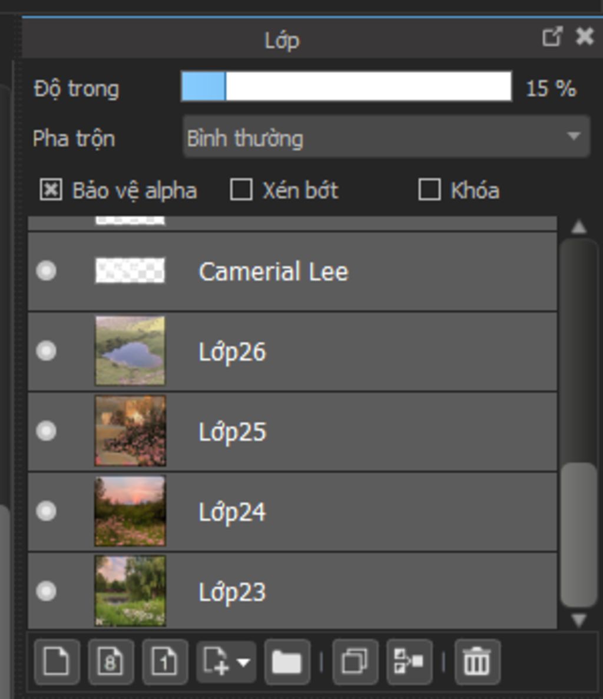603x699 pixels.
Task: Float the Lớp panel in separate window
Action: tap(552, 37)
